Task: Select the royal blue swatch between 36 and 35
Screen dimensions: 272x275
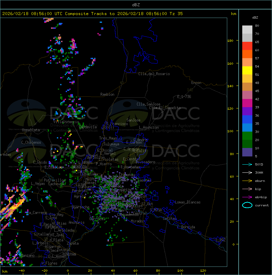Action: (247, 120)
